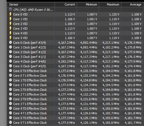
Task: Click clock icon beside Core 4 T0 Effective Clock
Action: 11,108
